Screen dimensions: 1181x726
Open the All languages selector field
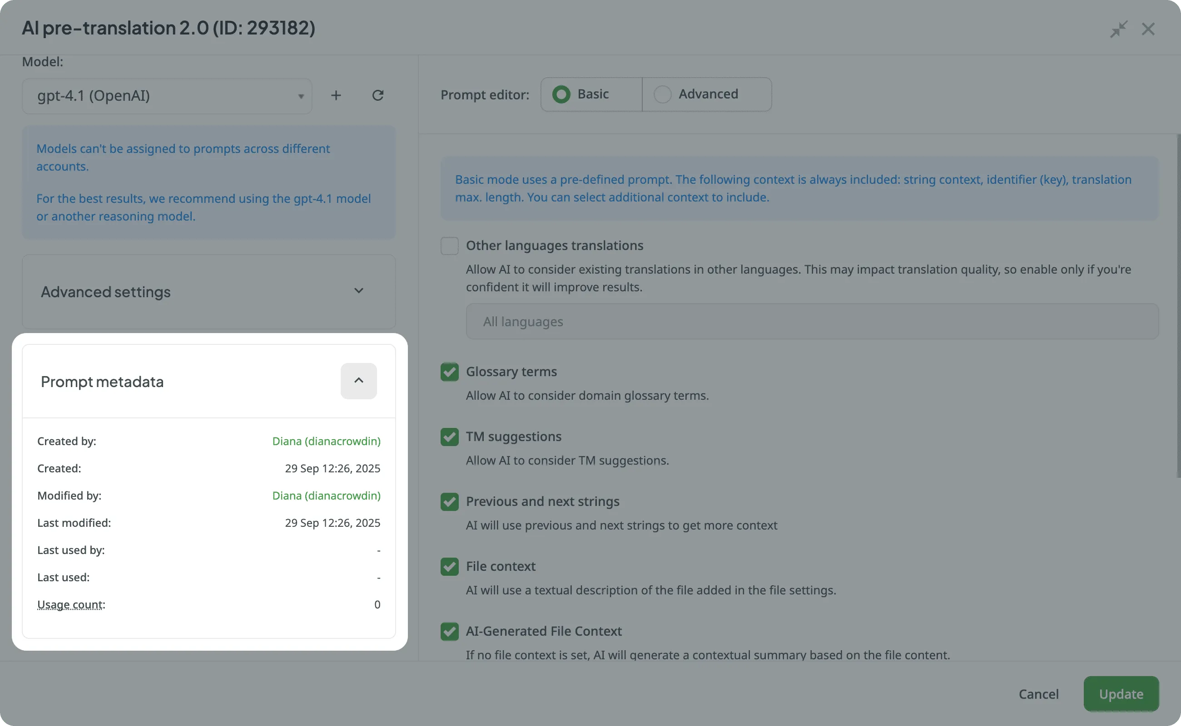(x=812, y=322)
